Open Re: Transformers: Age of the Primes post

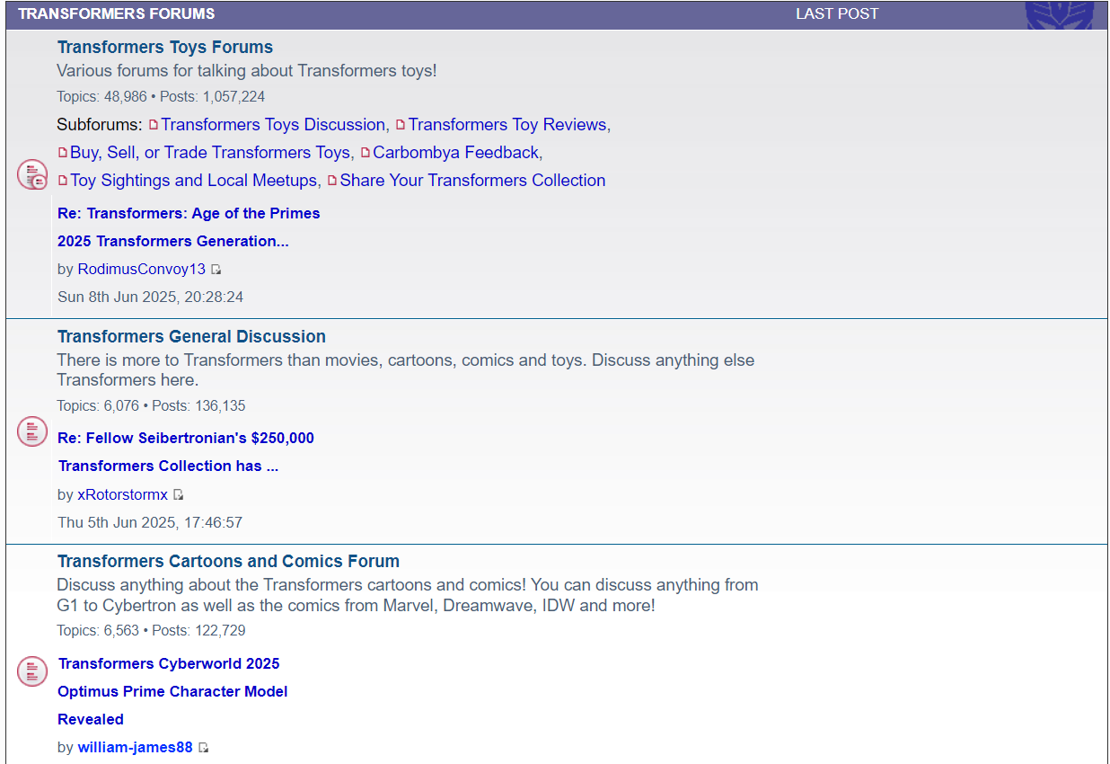pyautogui.click(x=189, y=213)
